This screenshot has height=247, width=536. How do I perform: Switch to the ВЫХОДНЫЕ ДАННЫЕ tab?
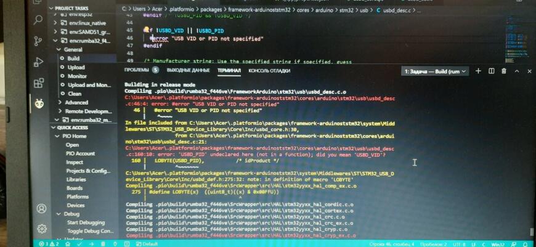(x=188, y=70)
